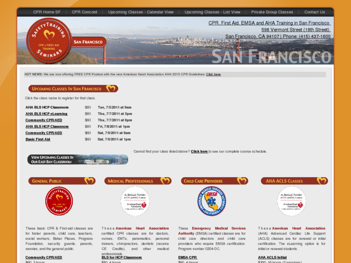The width and height of the screenshot is (351, 263).
Task: Open Upcoming Classes - Calendar View
Action: (141, 12)
